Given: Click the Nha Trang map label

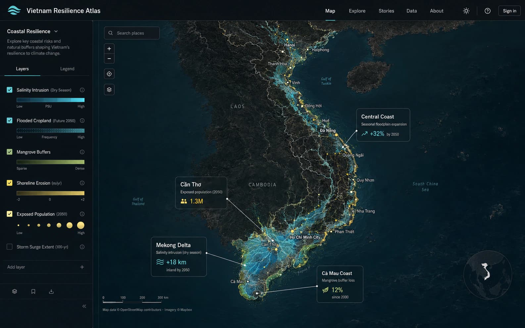Looking at the screenshot, I should click(x=366, y=211).
